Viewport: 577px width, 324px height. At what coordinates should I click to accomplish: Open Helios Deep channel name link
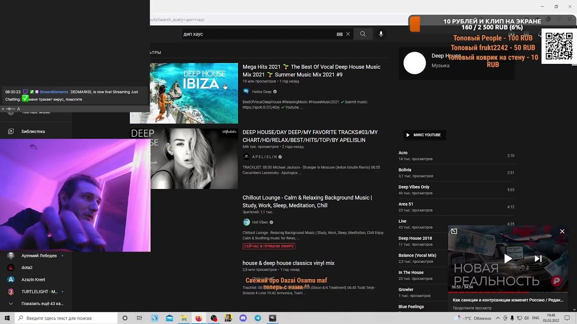(262, 92)
